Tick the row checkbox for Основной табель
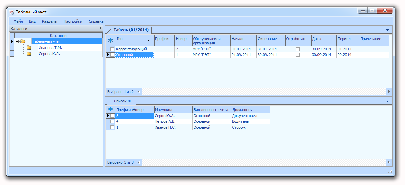Viewport: 405px width, 185px height. [112, 55]
